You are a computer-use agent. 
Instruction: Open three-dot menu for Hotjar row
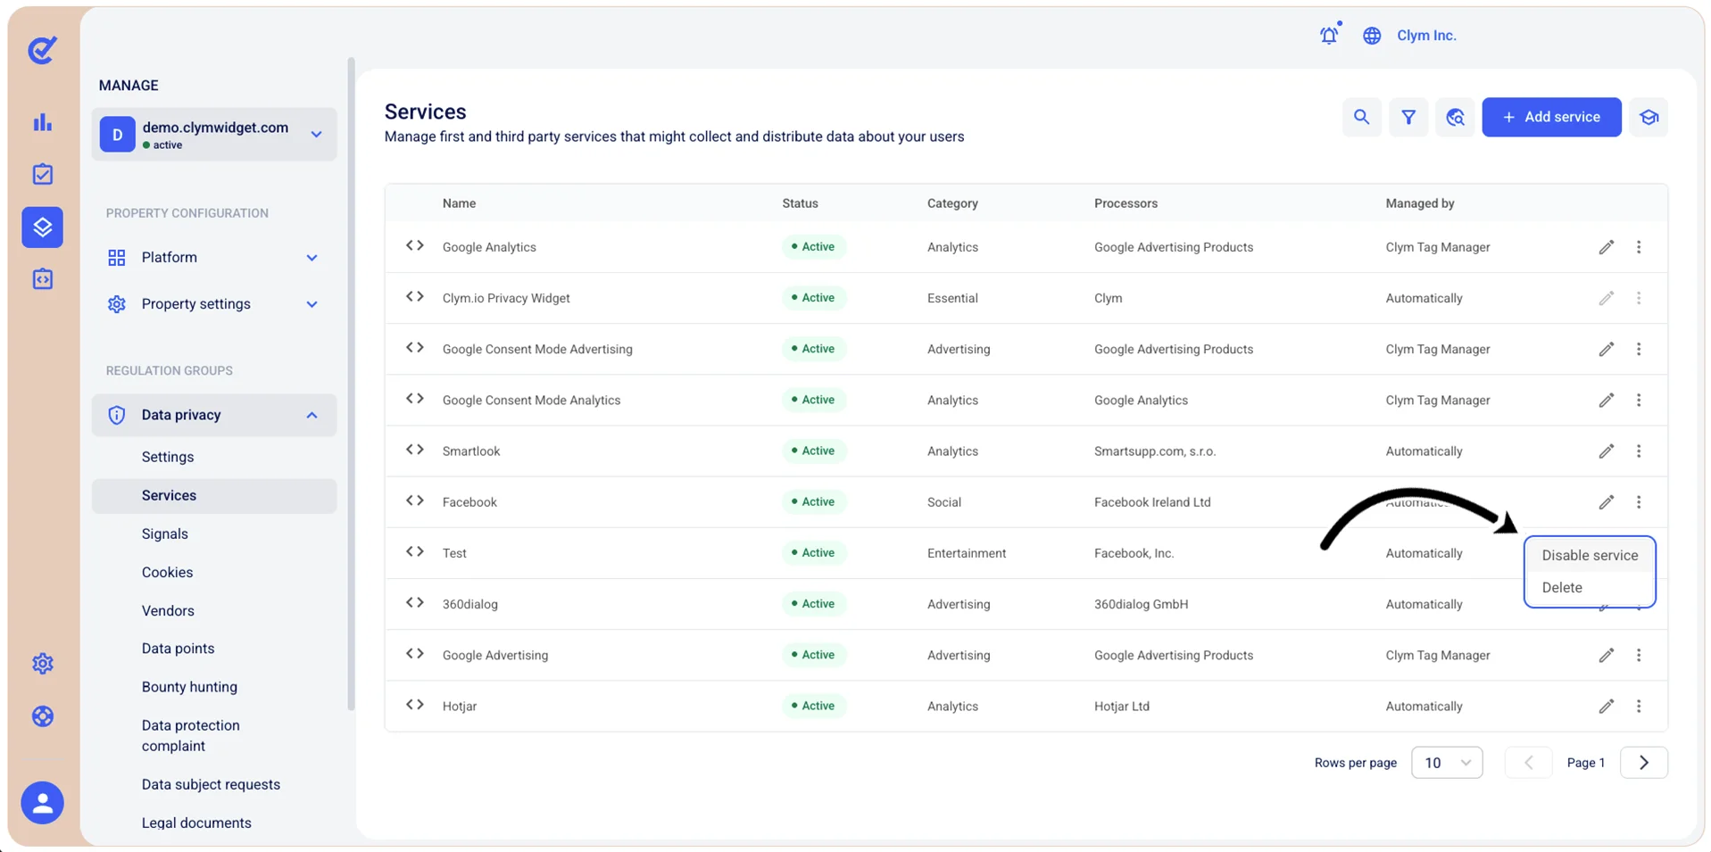coord(1639,706)
